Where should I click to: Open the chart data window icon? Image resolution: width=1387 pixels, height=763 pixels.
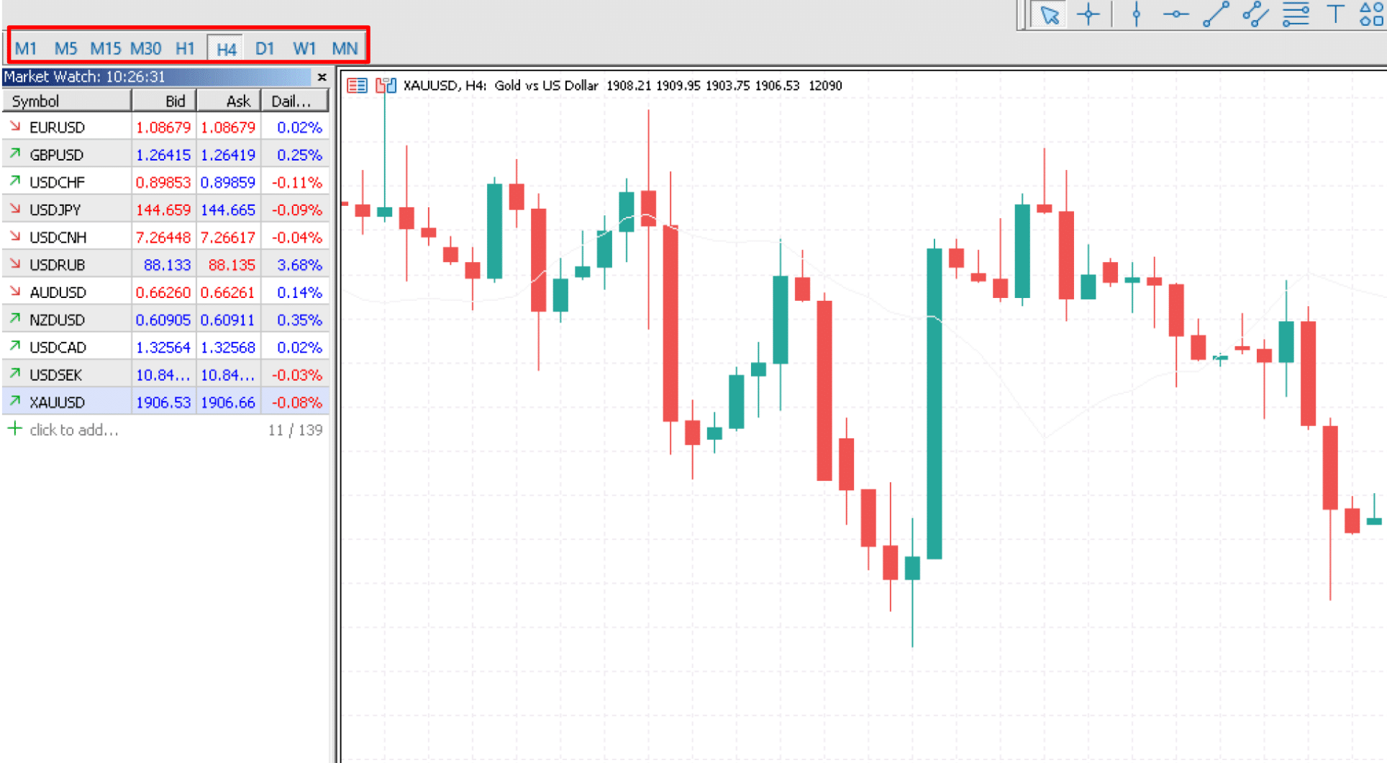pos(357,86)
